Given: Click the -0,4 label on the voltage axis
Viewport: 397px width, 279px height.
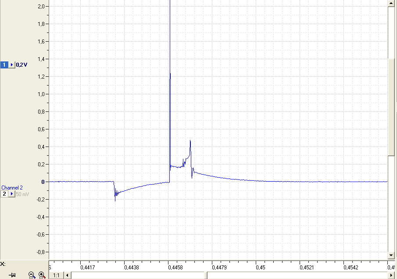Looking at the screenshot, I should click(x=40, y=217).
